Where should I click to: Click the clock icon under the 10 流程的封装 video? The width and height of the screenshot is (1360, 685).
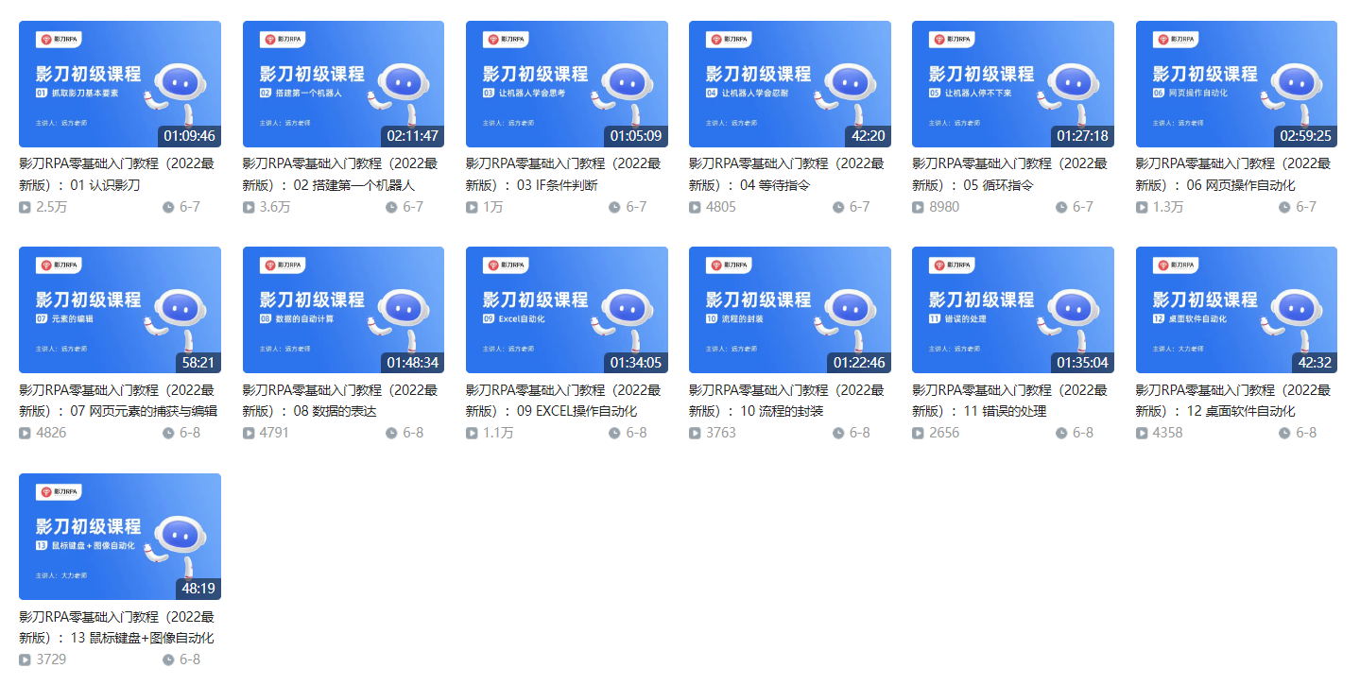pyautogui.click(x=838, y=433)
